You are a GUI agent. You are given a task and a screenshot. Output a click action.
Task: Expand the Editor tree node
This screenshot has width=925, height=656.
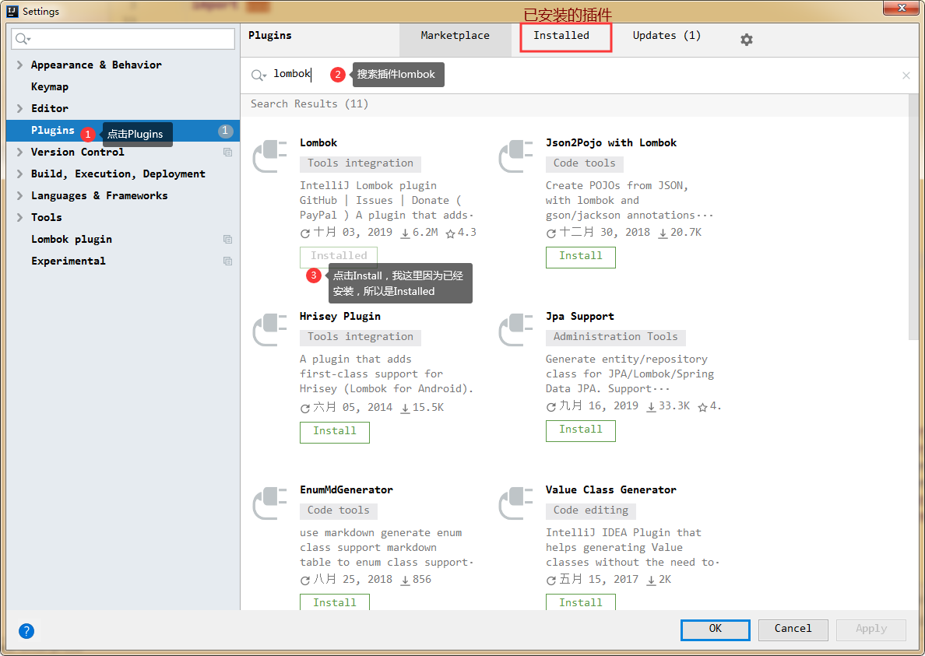click(20, 108)
